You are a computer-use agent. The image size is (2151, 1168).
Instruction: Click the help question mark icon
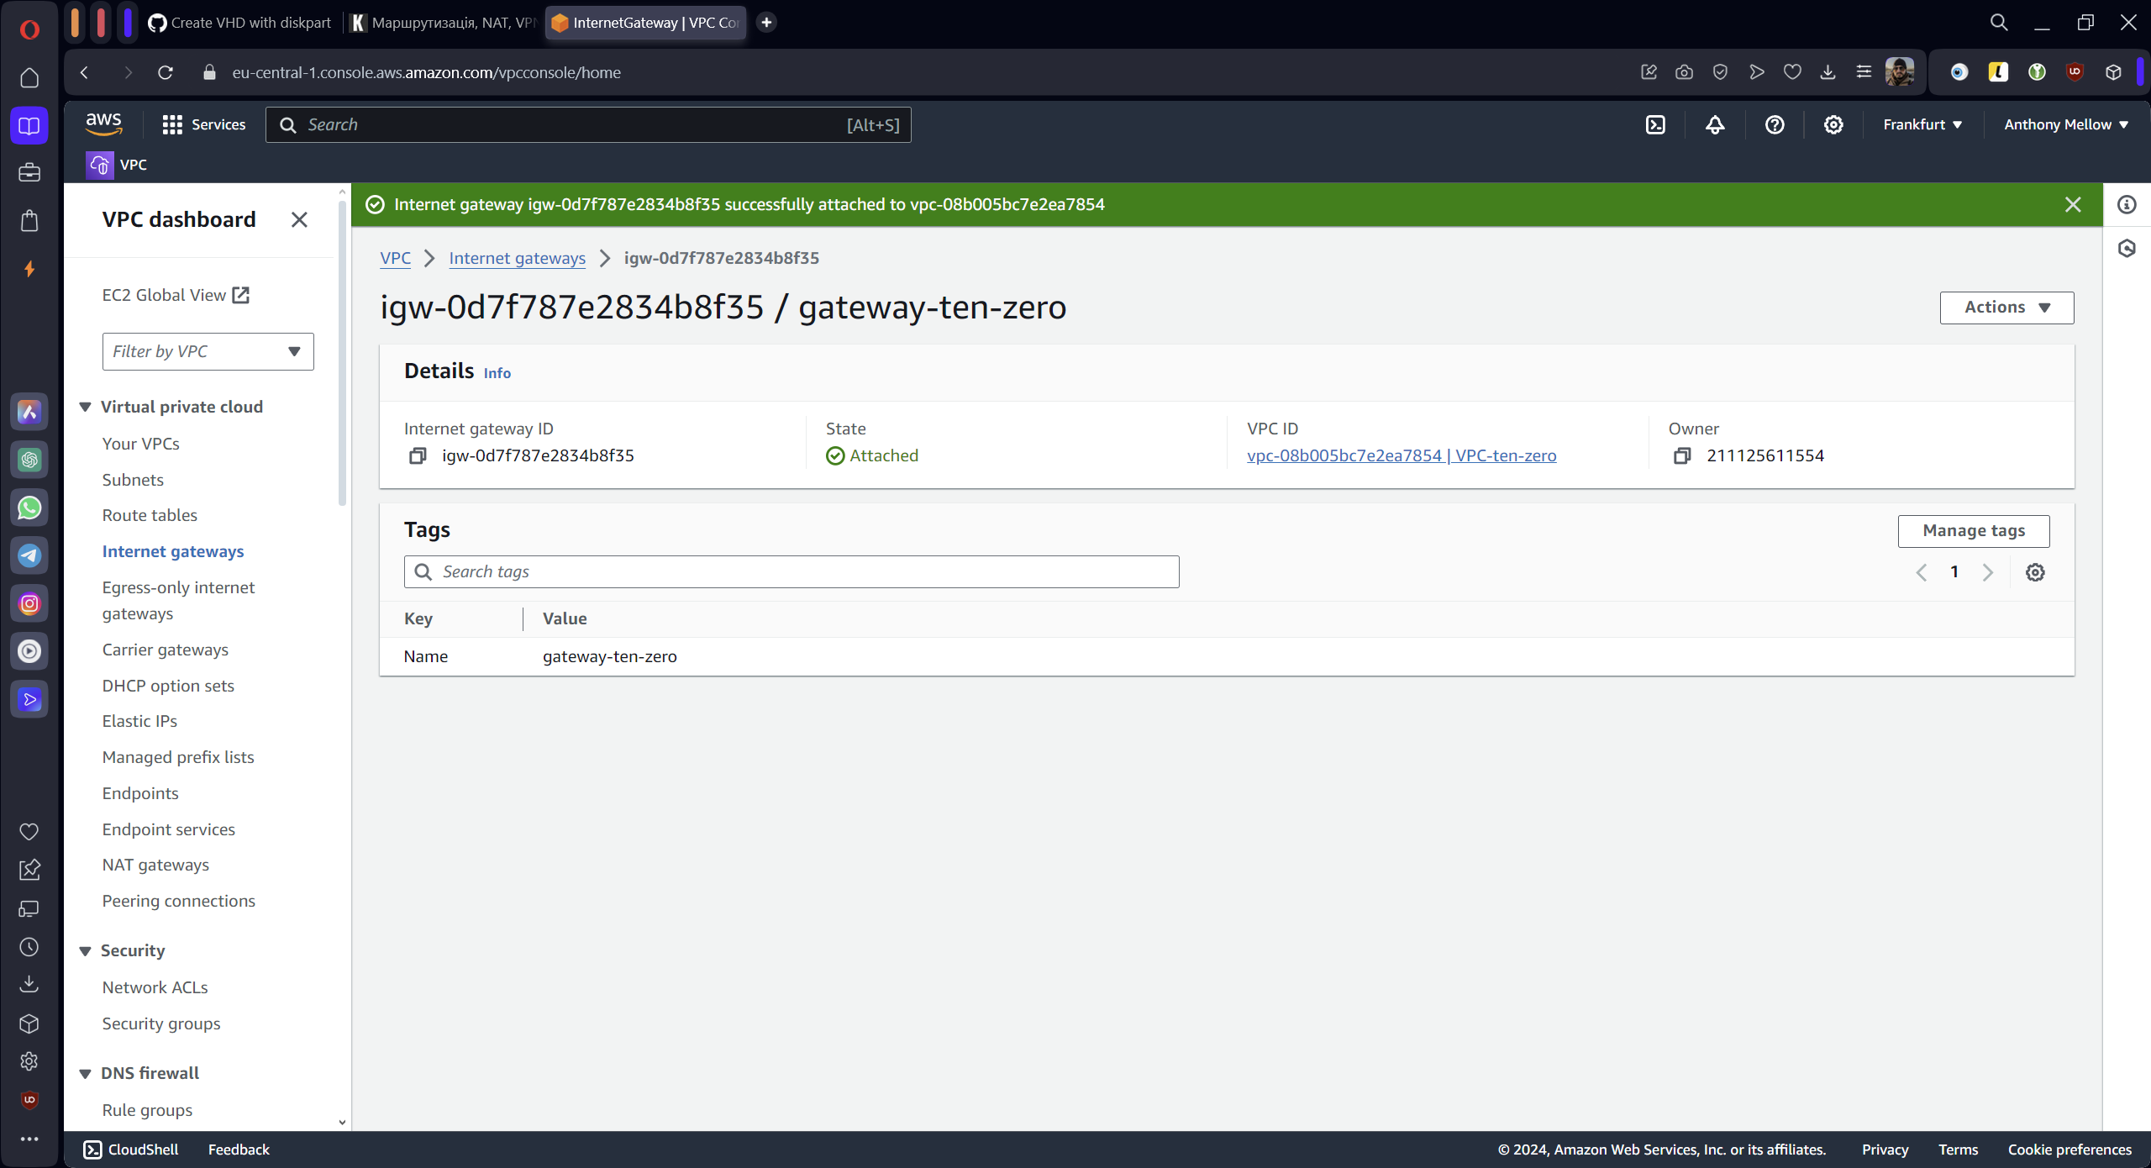(x=1775, y=124)
